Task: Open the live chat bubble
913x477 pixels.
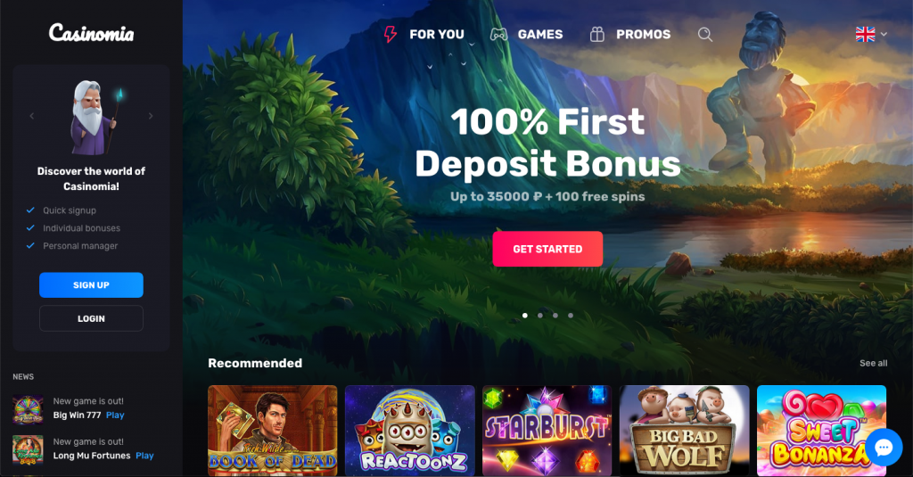Action: (884, 448)
